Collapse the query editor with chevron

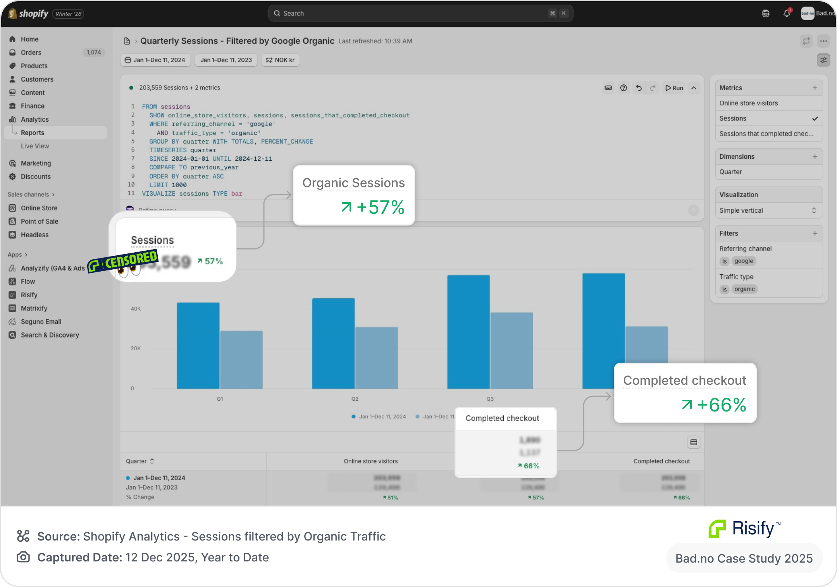point(694,88)
